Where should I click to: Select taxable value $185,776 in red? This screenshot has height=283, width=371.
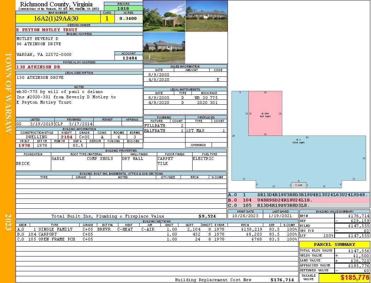point(355,278)
